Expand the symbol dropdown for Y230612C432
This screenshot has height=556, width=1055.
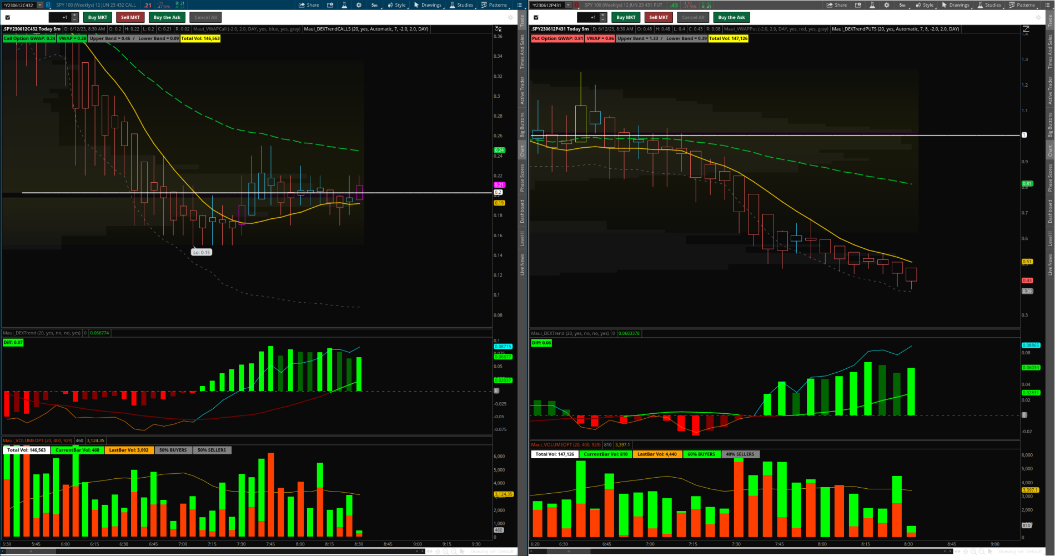click(x=40, y=5)
